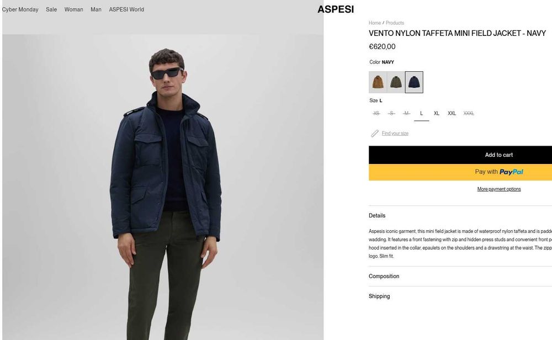Open the Sale menu item
Viewport: 552px width, 340px height.
(x=51, y=9)
